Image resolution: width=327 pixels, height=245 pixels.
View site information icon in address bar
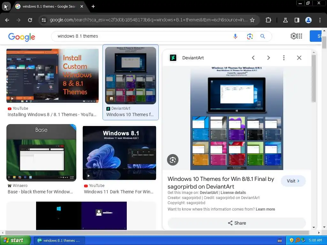point(43,20)
